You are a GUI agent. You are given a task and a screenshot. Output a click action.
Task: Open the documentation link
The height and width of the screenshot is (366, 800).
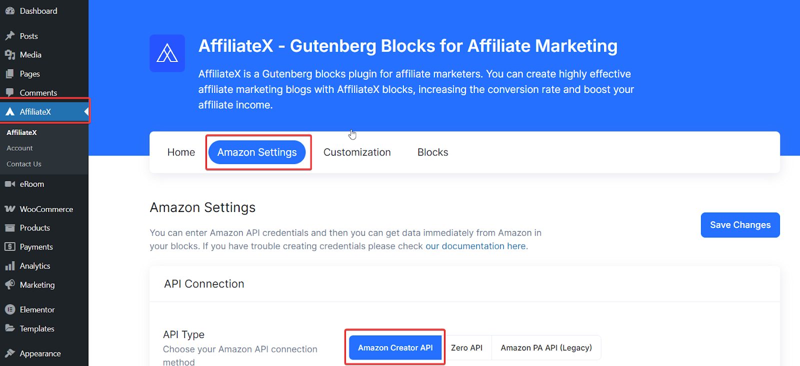coord(475,246)
